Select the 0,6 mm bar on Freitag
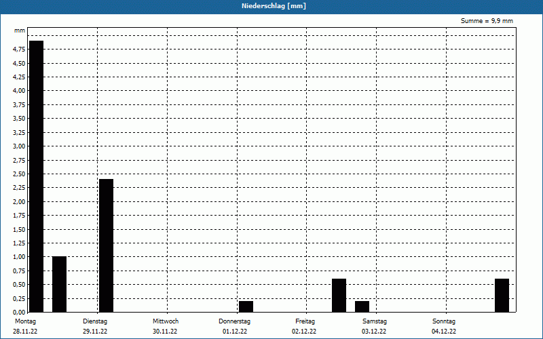 coord(339,296)
